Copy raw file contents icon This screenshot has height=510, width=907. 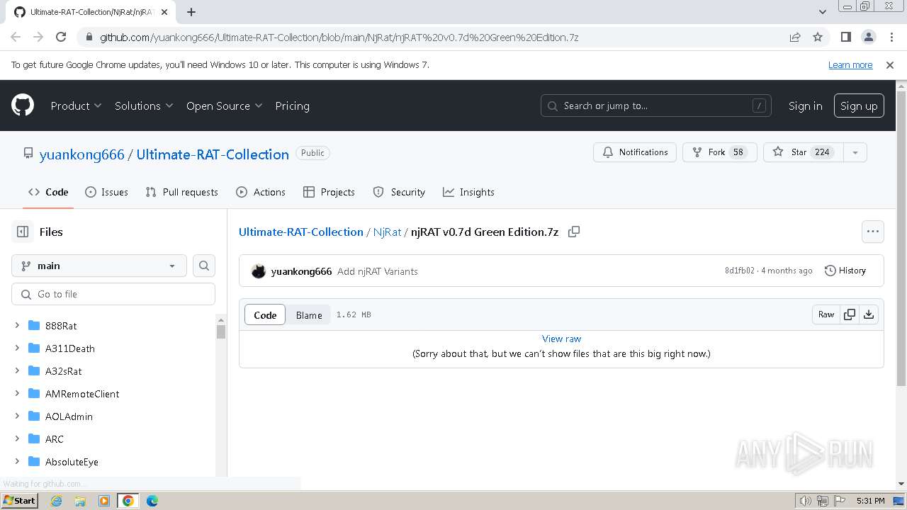[849, 314]
